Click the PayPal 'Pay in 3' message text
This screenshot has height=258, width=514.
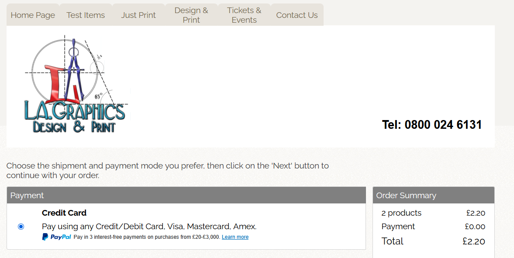[146, 237]
